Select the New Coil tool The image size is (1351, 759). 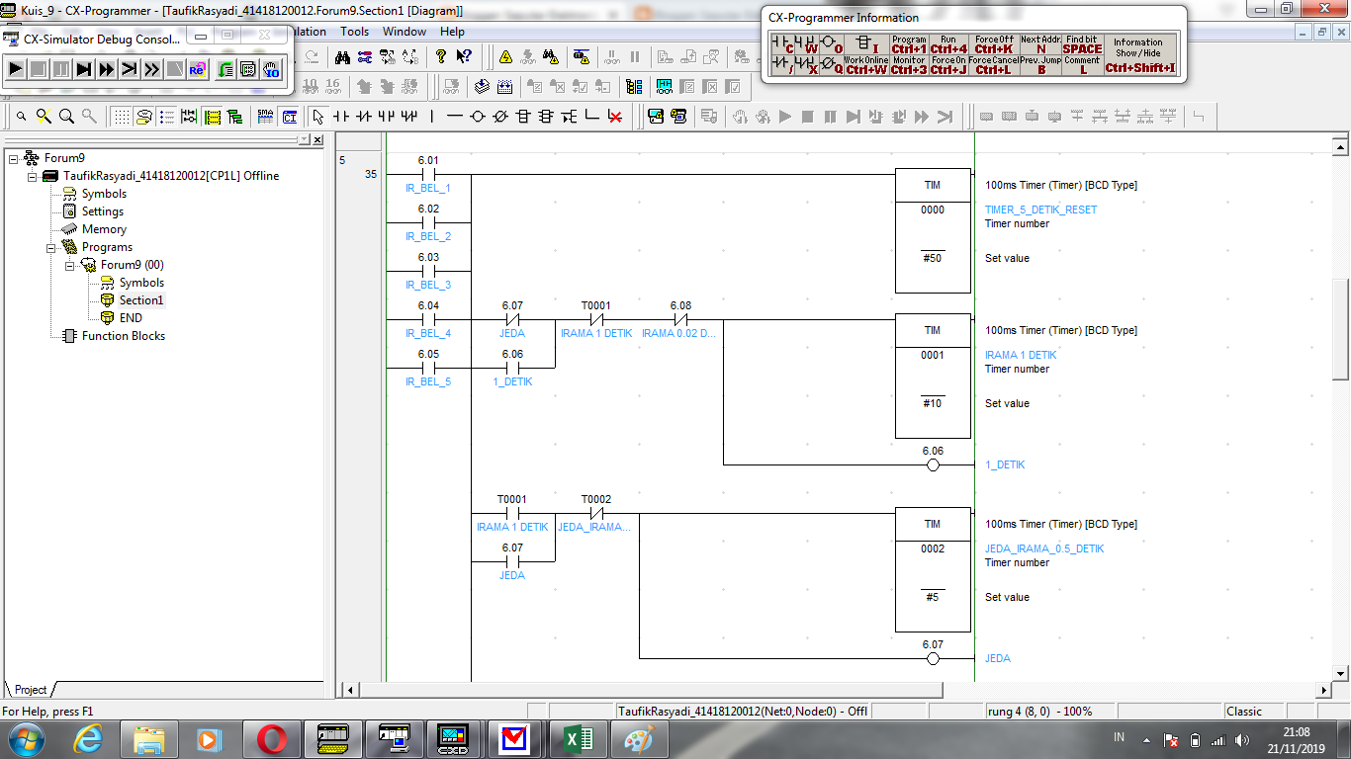pyautogui.click(x=478, y=116)
